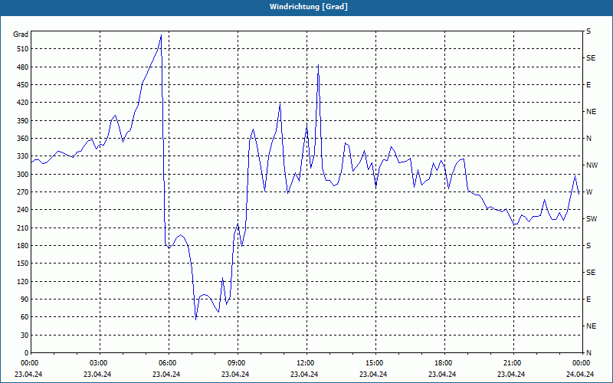Image resolution: width=613 pixels, height=383 pixels.
Task: Select the SE compass label level with 135
Action: [x=591, y=273]
